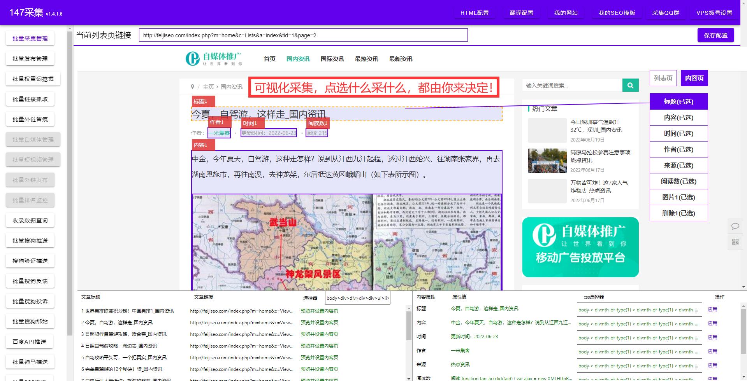The width and height of the screenshot is (747, 381).
Task: Toggle the 时间(已选) field selection
Action: pyautogui.click(x=678, y=133)
